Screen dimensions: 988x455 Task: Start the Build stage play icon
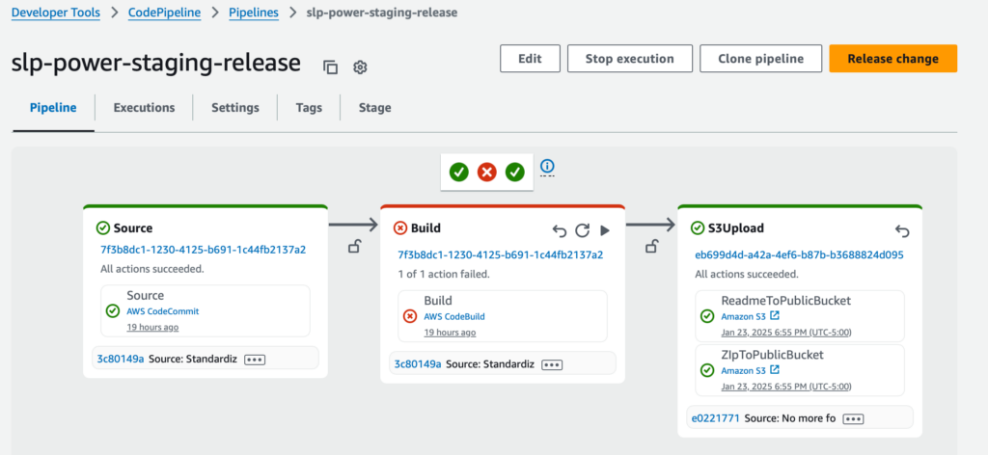click(605, 231)
